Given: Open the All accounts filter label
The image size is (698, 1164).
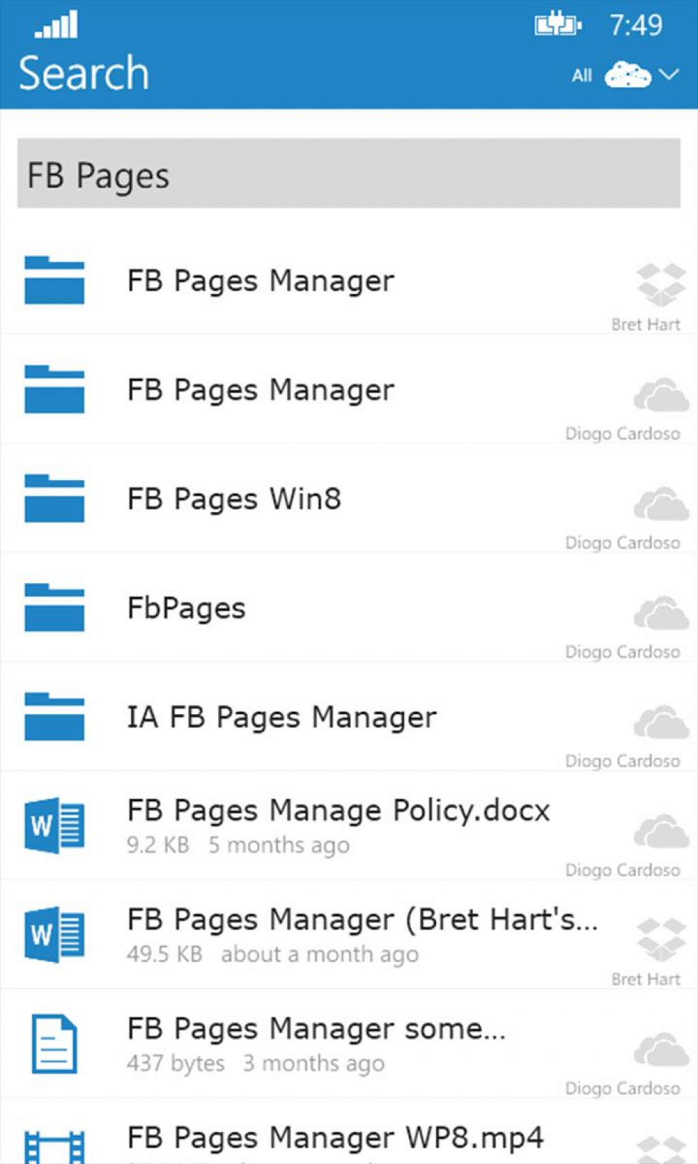Looking at the screenshot, I should [582, 76].
